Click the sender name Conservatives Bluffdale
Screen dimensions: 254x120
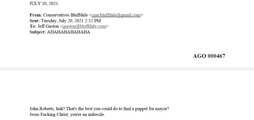pos(66,15)
